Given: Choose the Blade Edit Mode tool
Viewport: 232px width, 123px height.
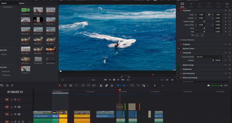Looking at the screenshot, I should pos(71,86).
